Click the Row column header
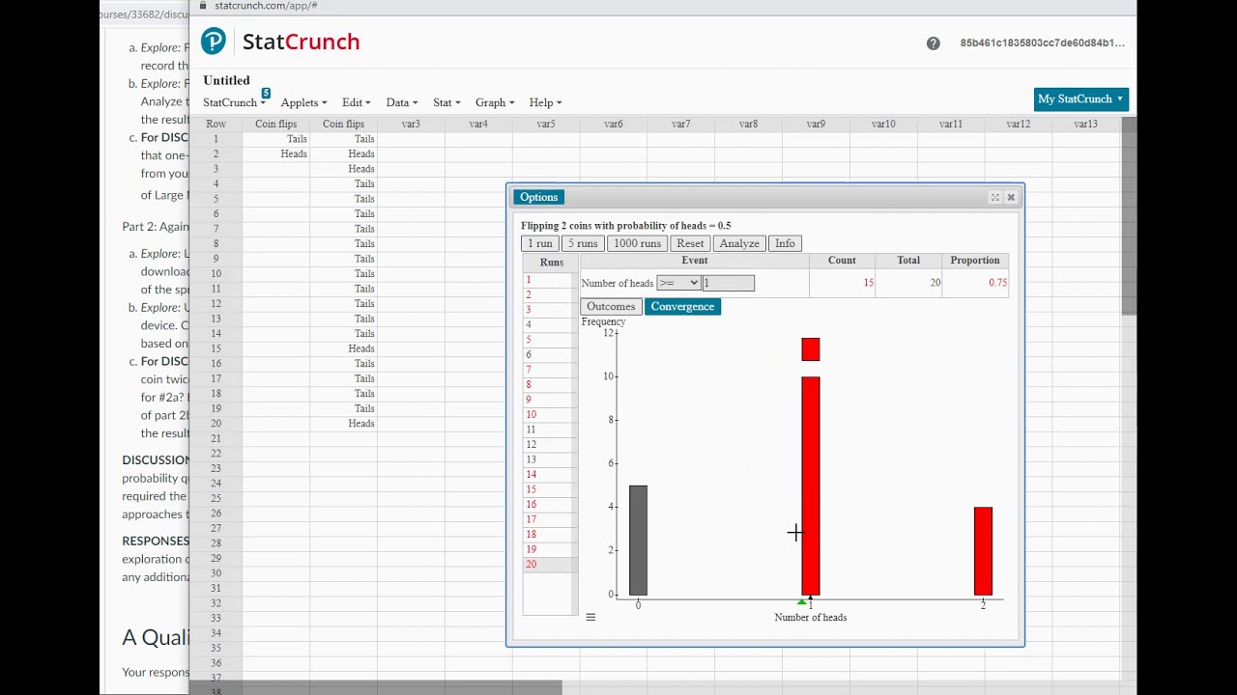This screenshot has width=1237, height=695. coord(216,124)
